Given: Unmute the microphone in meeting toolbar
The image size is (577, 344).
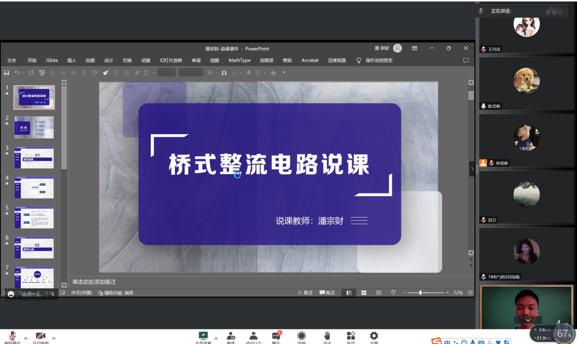Looking at the screenshot, I should click(13, 337).
